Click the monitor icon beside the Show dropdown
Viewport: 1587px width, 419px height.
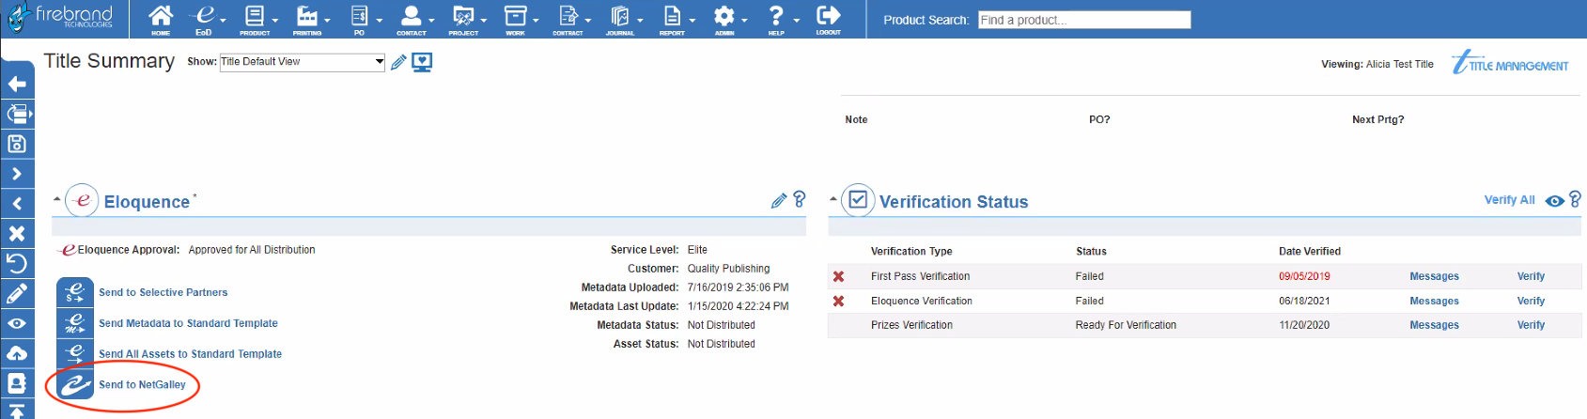pyautogui.click(x=422, y=63)
